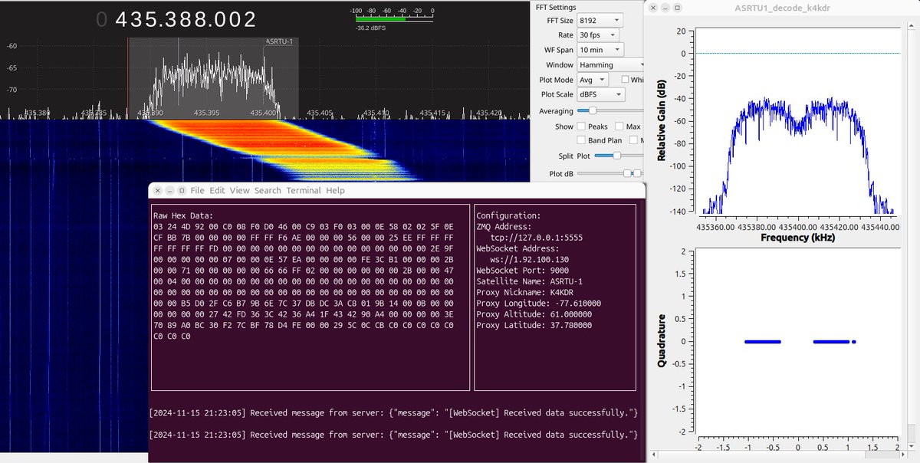
Task: Close the ASRTU1_decode_k4kdr window
Action: pyautogui.click(x=652, y=8)
